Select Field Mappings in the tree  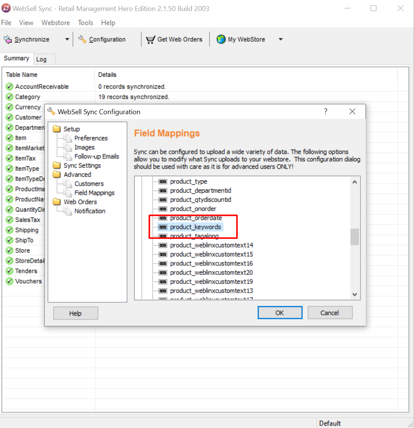point(94,193)
